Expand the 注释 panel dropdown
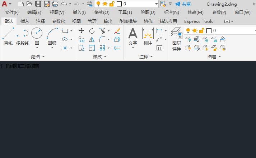 152,56
